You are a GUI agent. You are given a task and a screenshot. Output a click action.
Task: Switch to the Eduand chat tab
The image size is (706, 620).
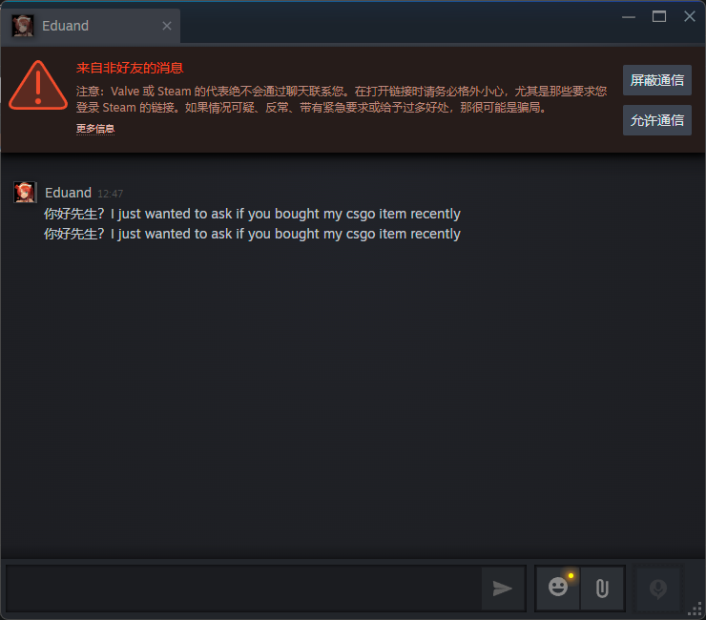90,26
